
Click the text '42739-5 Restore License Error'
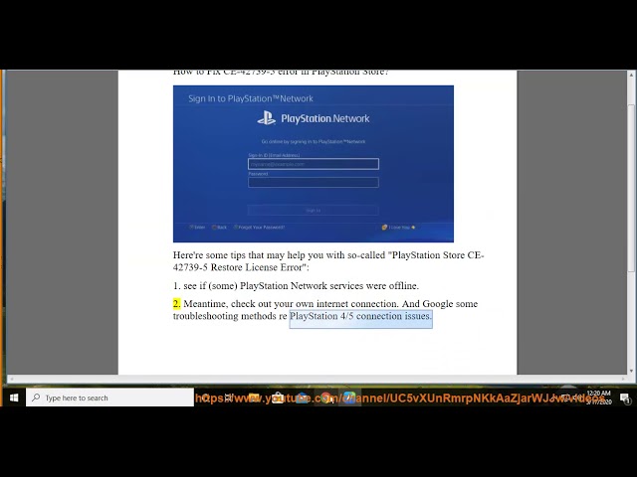click(239, 267)
